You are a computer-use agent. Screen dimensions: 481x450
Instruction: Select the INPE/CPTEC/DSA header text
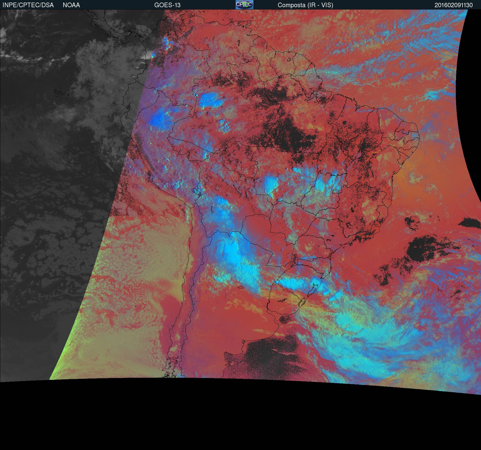28,5
